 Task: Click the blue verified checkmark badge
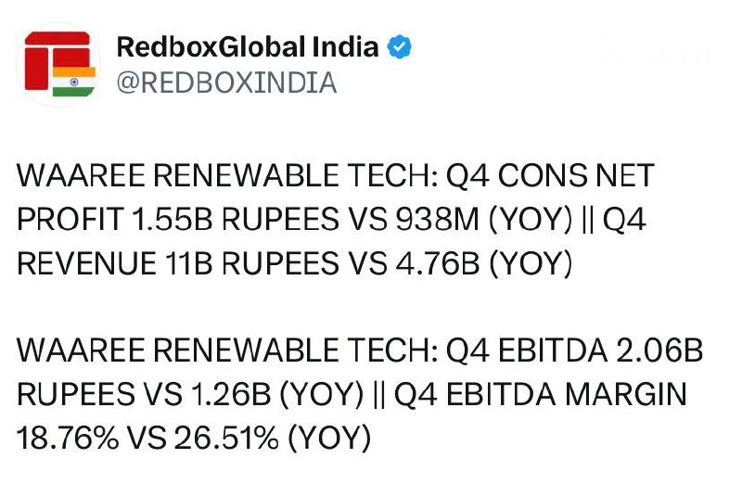[x=400, y=47]
